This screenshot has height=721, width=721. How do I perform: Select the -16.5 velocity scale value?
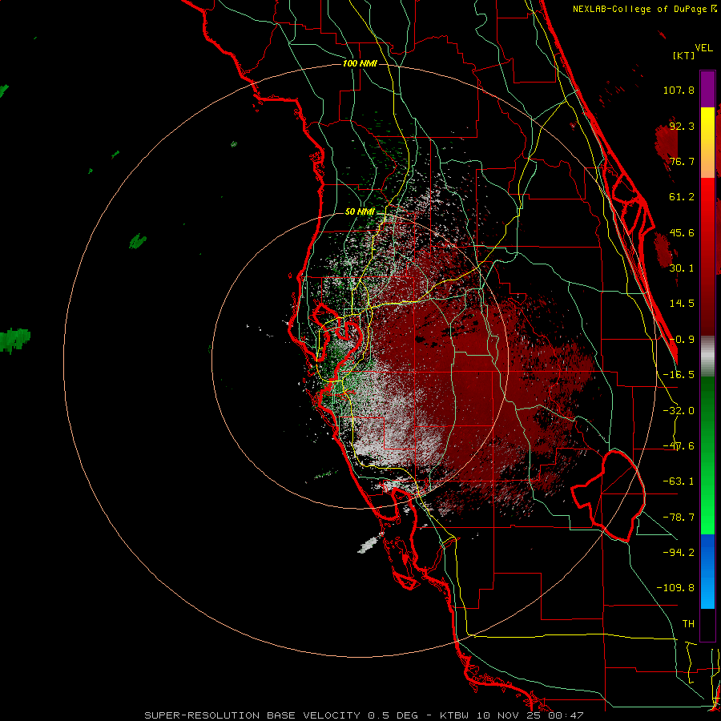click(x=679, y=375)
